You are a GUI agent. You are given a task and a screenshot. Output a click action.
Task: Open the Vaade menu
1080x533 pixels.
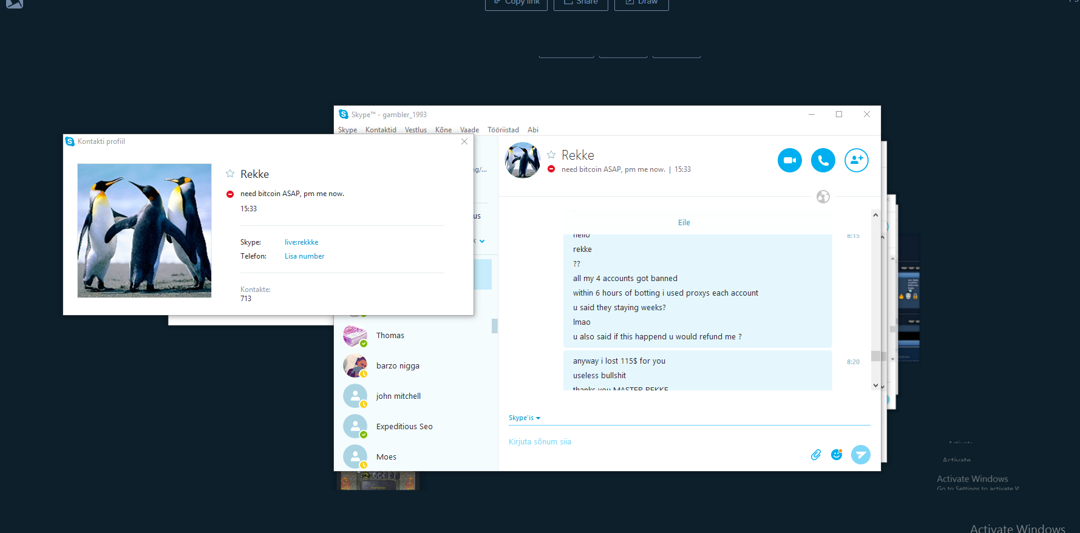[469, 130]
